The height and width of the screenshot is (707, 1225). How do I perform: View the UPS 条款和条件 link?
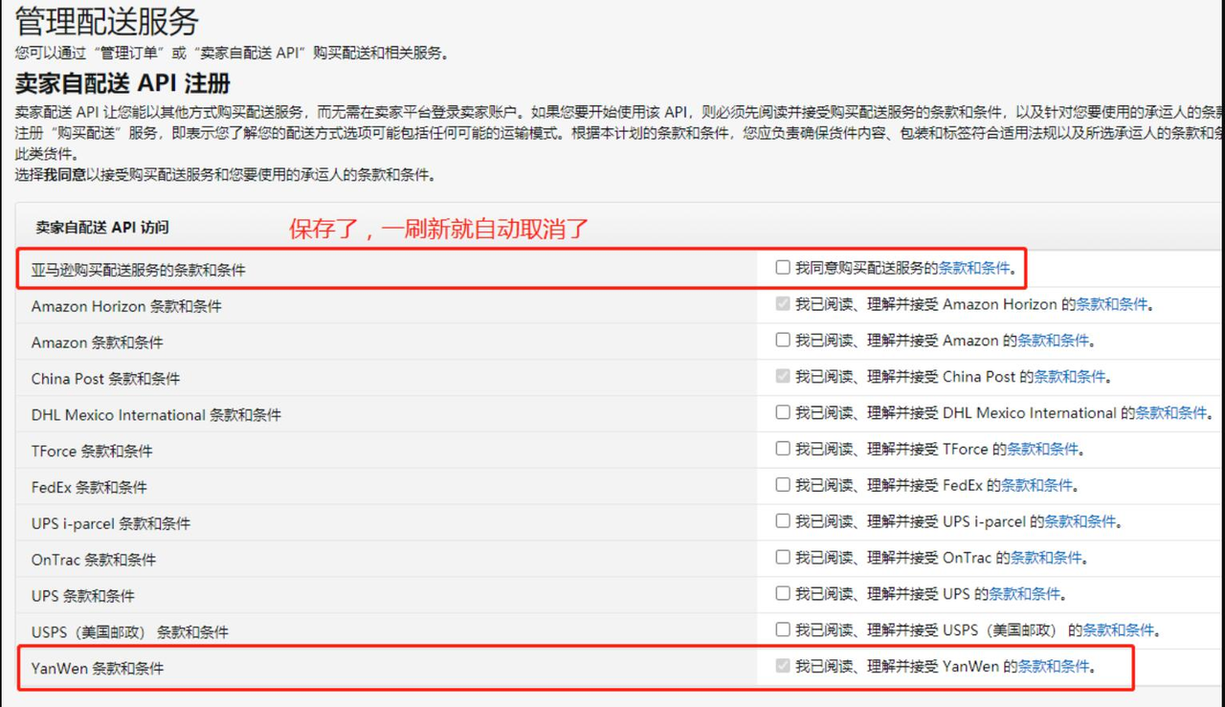click(x=1024, y=593)
